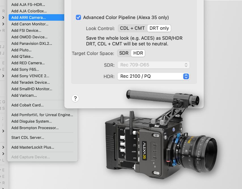Select HDR target color space
Viewport: 242px width, 189px height.
click(x=138, y=53)
